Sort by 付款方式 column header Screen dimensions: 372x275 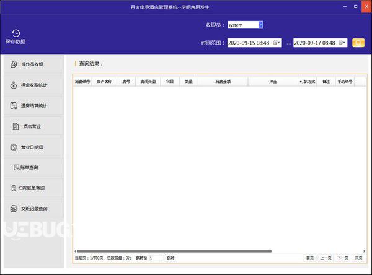pyautogui.click(x=308, y=82)
